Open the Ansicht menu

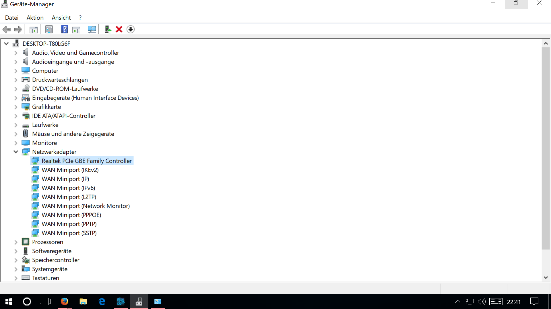61,18
